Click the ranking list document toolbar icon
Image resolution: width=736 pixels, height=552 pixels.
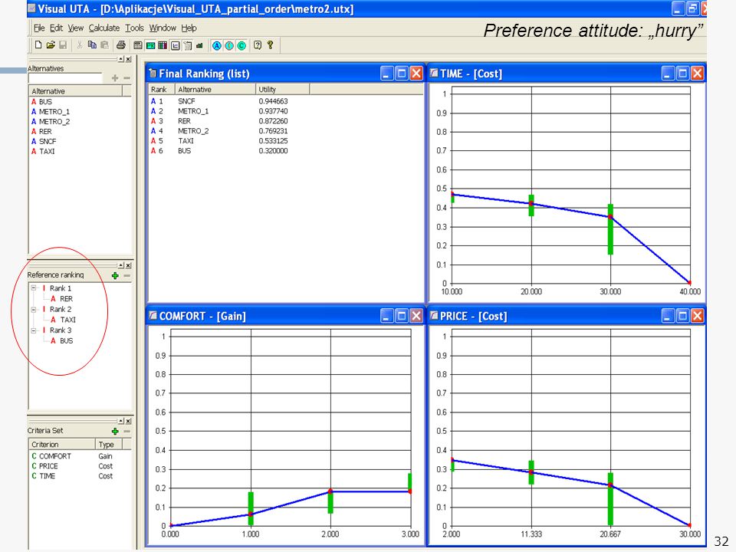pyautogui.click(x=187, y=45)
